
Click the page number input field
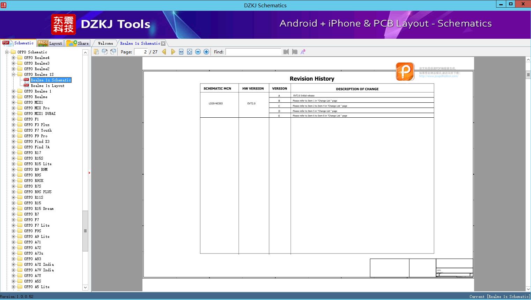(x=141, y=52)
